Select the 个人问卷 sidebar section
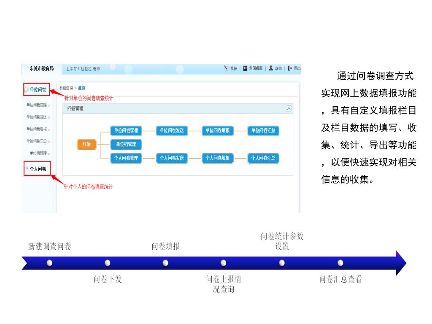 coord(37,169)
